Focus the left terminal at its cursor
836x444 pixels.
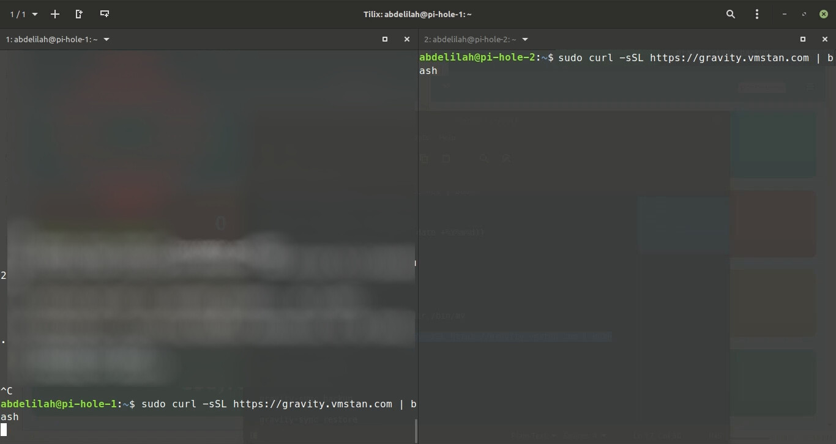click(x=4, y=430)
